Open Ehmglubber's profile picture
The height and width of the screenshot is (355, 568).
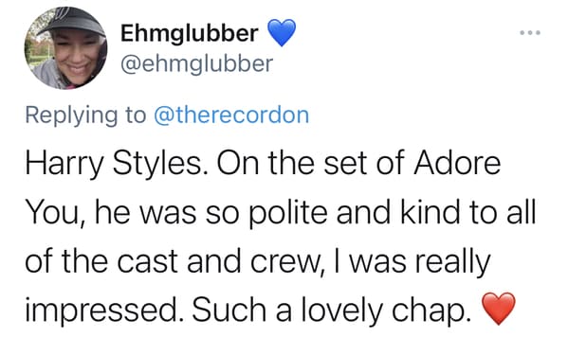[x=66, y=47]
